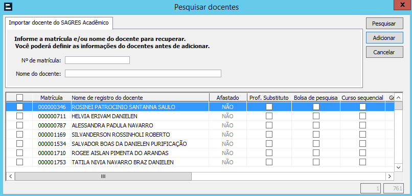Toggle Prof. Substituto for HELVIA ERIVAM DANIELEN

click(269, 116)
